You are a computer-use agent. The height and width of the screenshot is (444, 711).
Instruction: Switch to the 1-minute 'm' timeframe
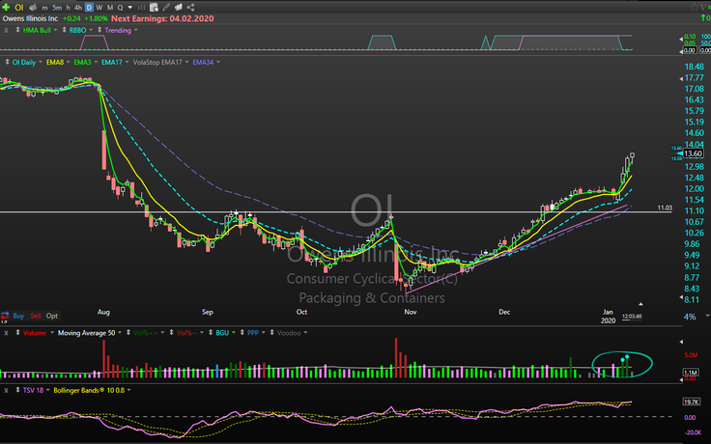(x=44, y=8)
